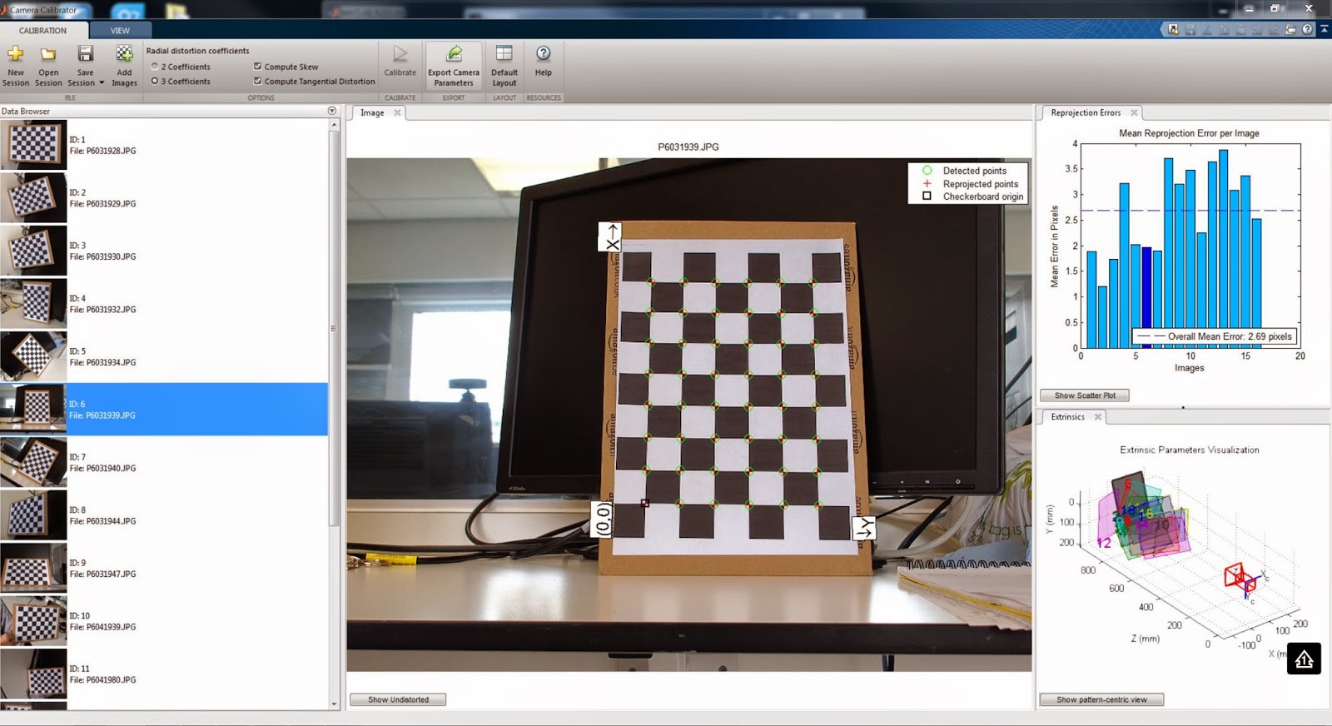Run Calibrate from the toolstrip

click(x=400, y=62)
